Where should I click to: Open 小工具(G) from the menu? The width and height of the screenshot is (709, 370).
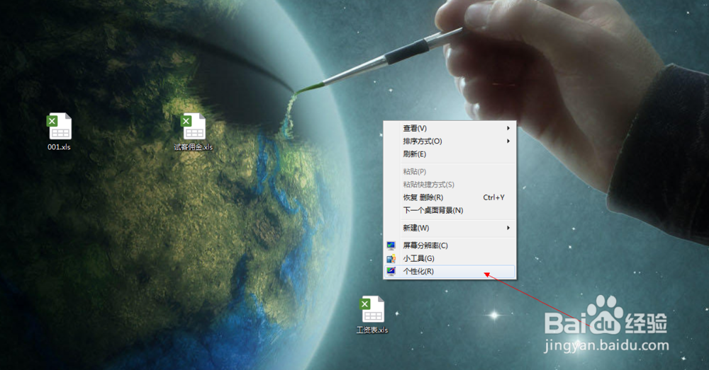coord(450,258)
